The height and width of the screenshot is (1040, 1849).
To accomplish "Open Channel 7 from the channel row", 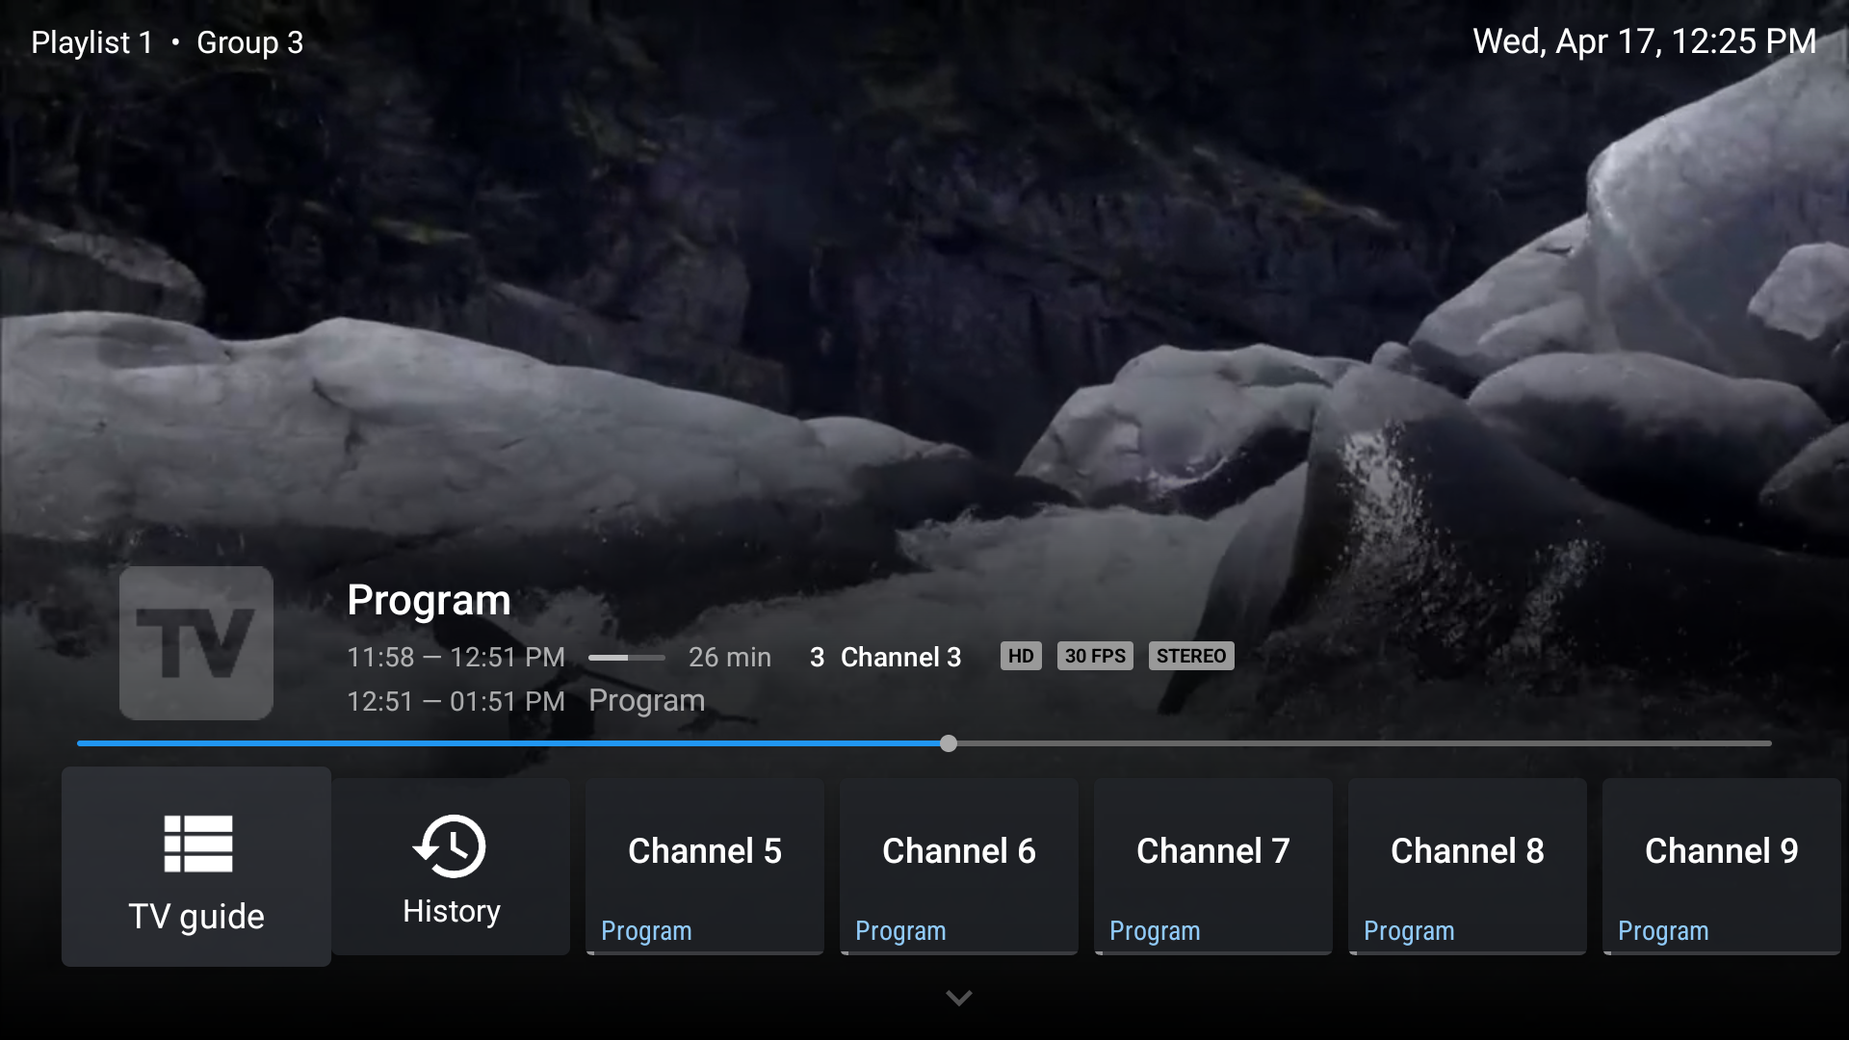I will tap(1212, 867).
